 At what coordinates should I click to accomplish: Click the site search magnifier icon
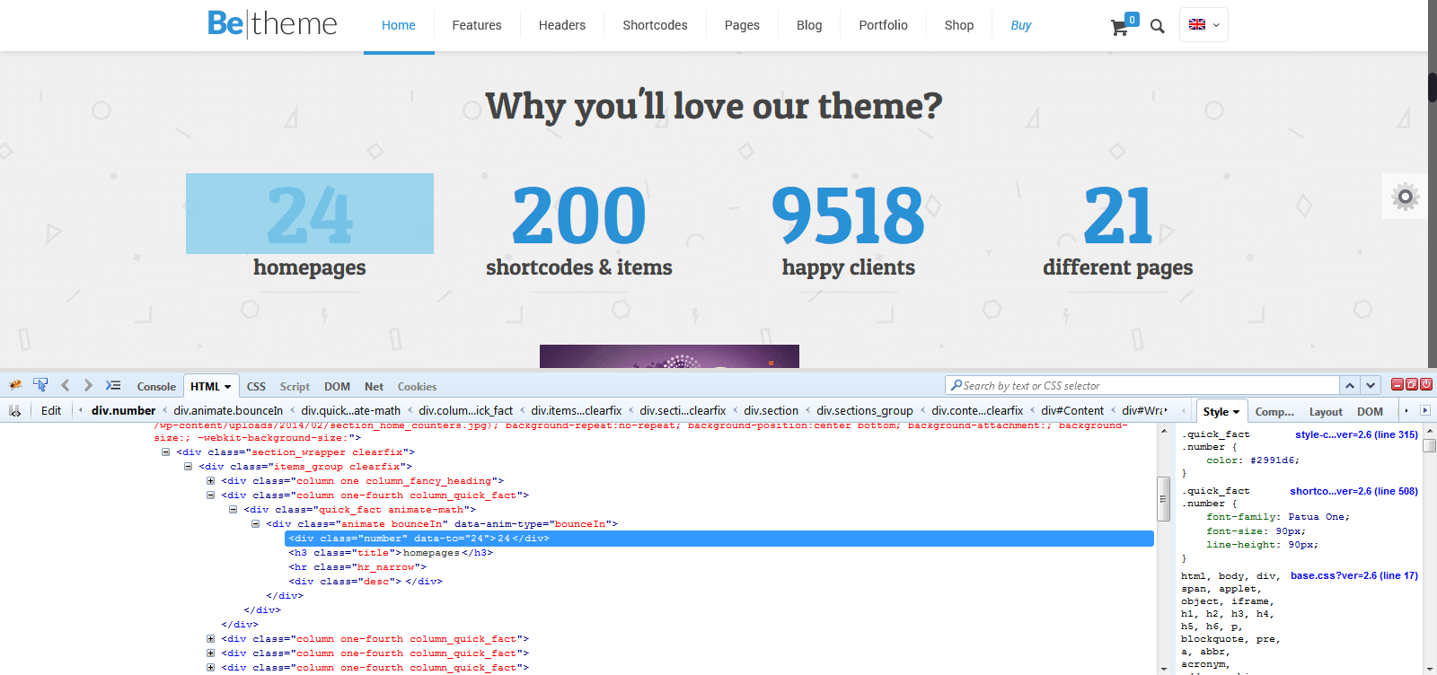[1158, 27]
